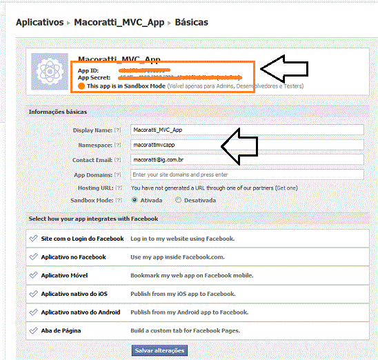
Task: Click checkmark icon beside Aplicativo no Facebook
Action: [x=33, y=257]
